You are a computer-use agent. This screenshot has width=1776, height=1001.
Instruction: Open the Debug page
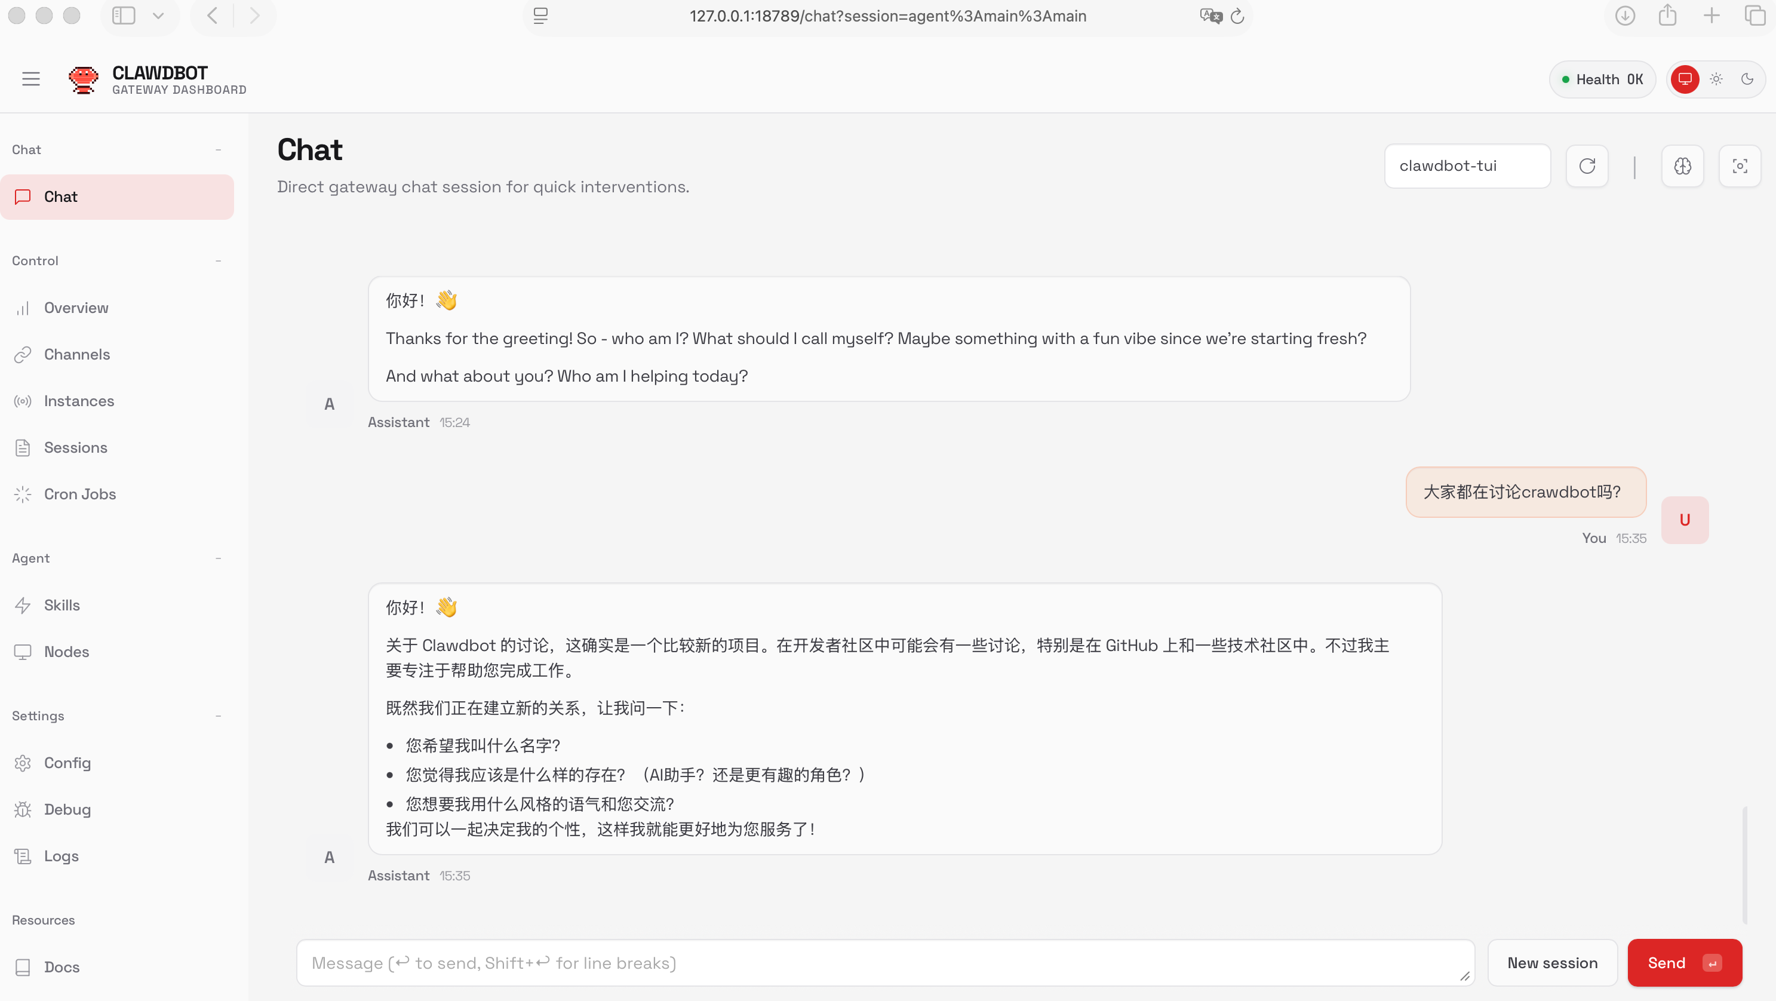67,809
